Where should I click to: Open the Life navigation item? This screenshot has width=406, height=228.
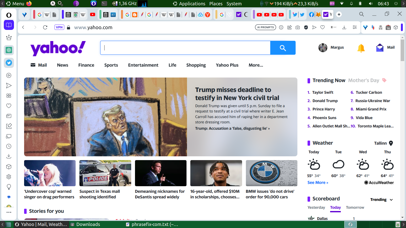(172, 65)
